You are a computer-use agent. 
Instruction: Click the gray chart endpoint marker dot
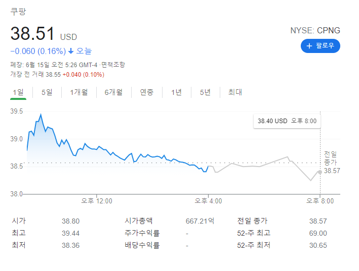(320, 172)
